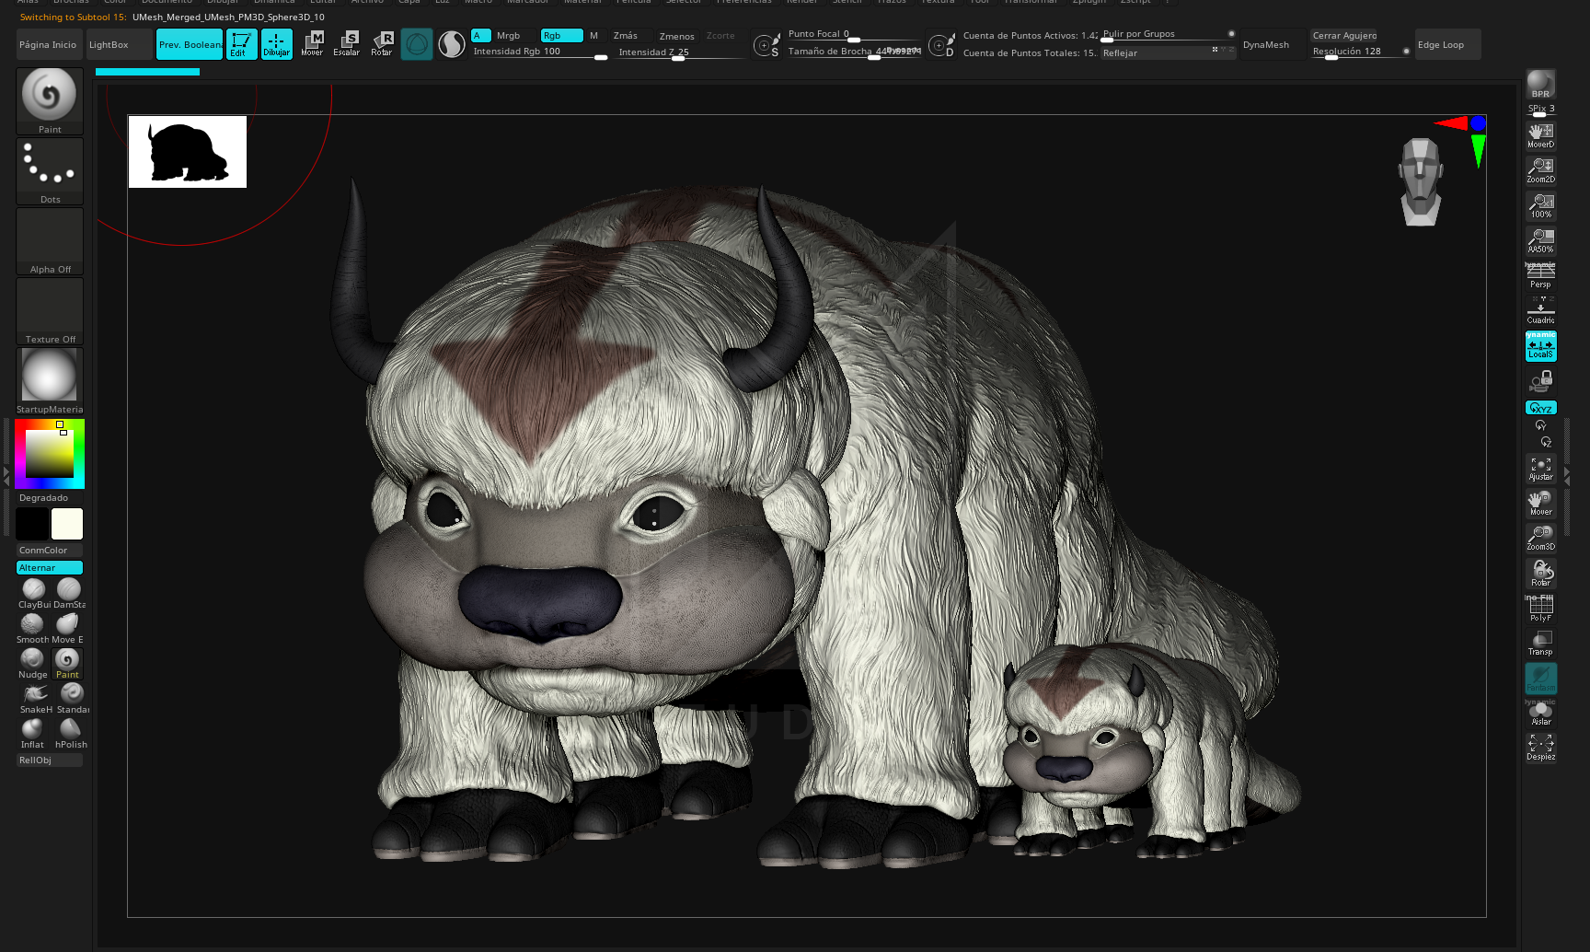1590x952 pixels.
Task: Select the Mover tool in the top toolbar
Action: tap(312, 43)
